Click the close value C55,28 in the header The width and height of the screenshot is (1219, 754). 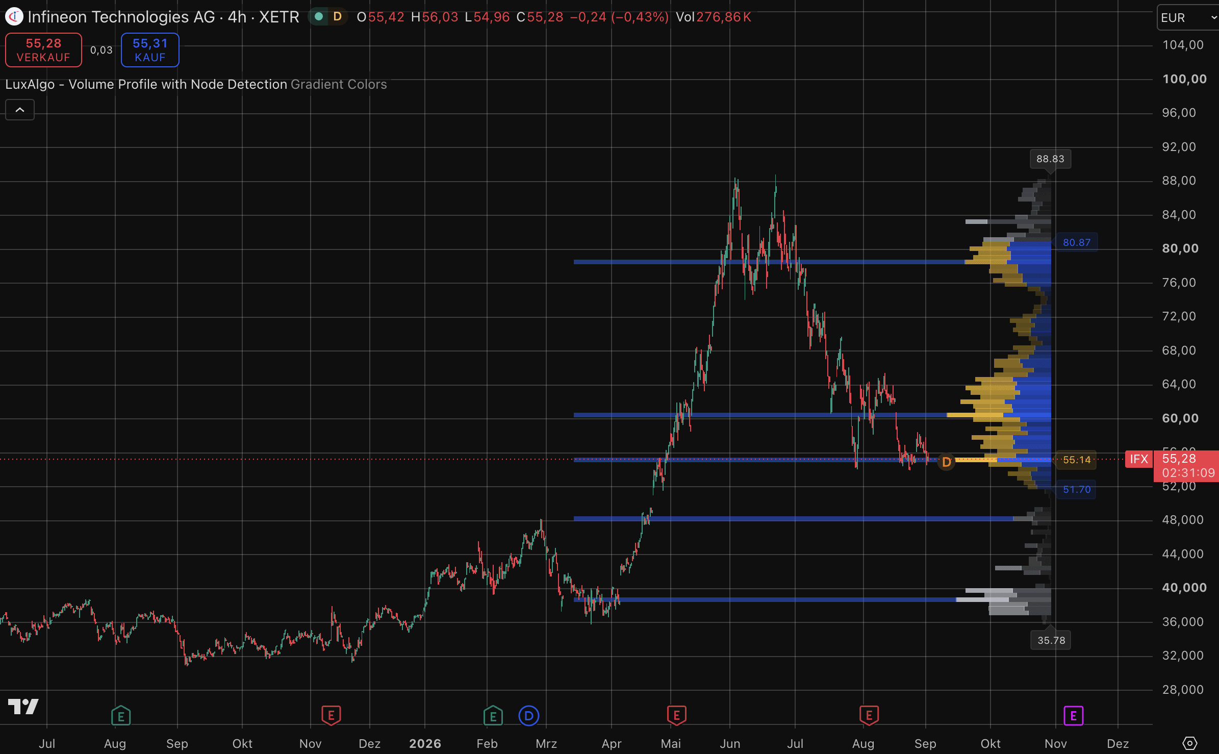pyautogui.click(x=540, y=17)
